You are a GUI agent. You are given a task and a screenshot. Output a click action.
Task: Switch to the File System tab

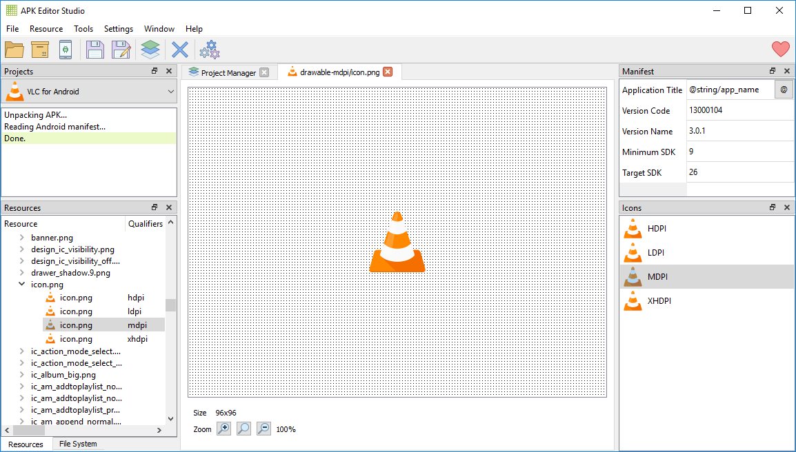click(77, 444)
